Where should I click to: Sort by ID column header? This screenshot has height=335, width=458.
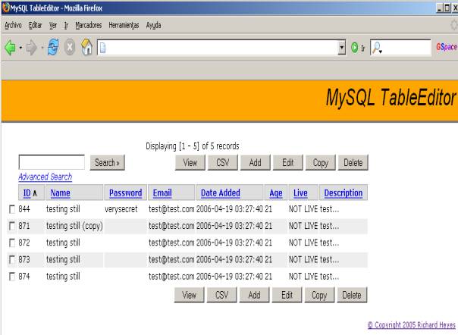[27, 193]
